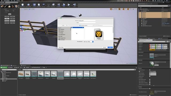Click the Details property matrix grid icon
Screen dimensions: 171x96
point(168,42)
